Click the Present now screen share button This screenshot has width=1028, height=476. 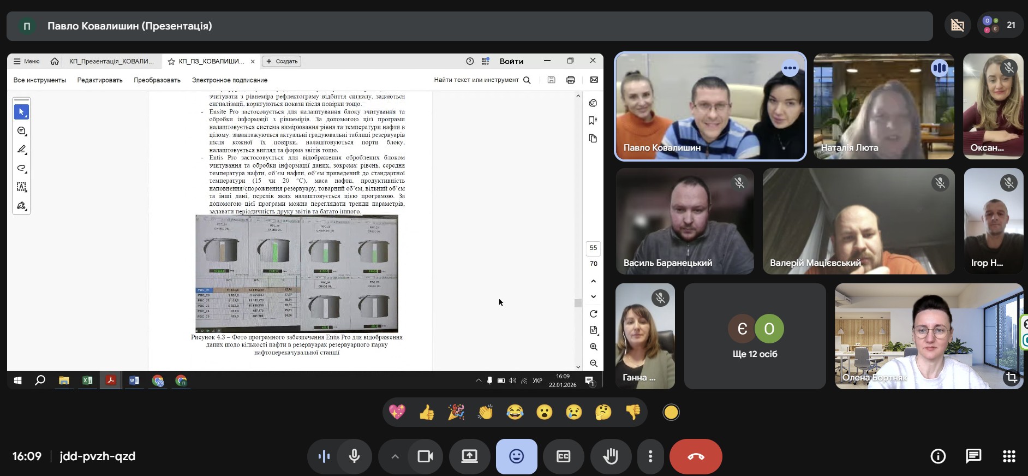(469, 456)
